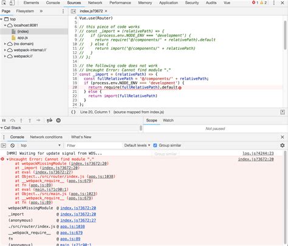Show the console sidebar icon

tap(4, 145)
